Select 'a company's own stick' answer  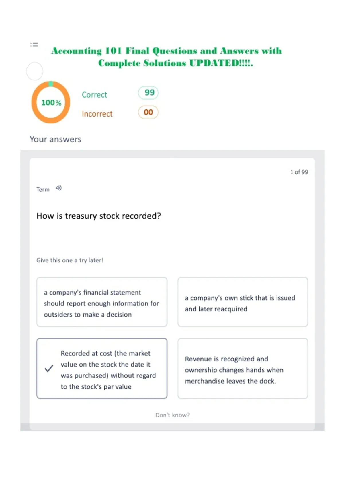tap(243, 302)
